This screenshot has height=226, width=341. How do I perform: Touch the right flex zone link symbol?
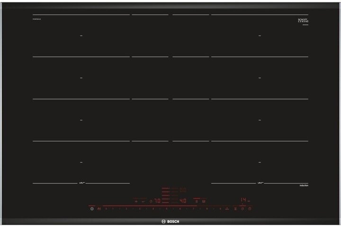[260, 183]
